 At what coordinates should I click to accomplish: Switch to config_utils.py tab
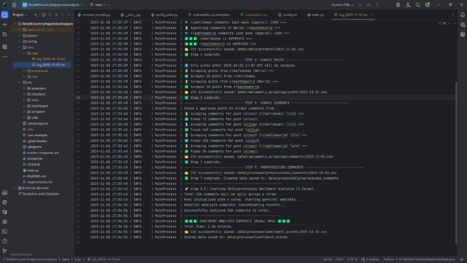pyautogui.click(x=164, y=15)
